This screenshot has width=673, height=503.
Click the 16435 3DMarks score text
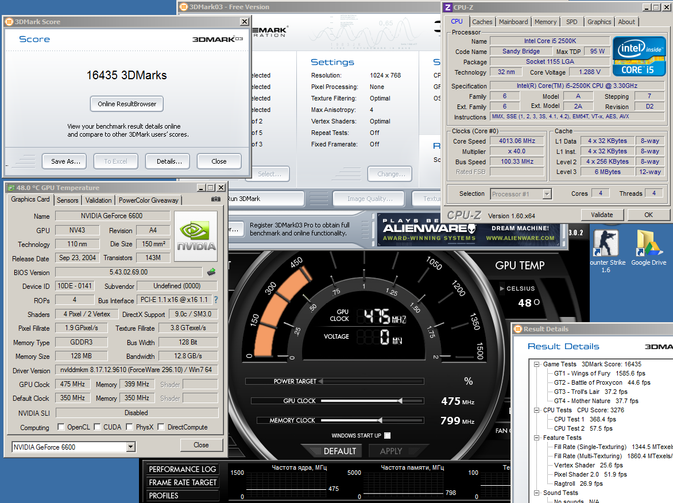[126, 75]
